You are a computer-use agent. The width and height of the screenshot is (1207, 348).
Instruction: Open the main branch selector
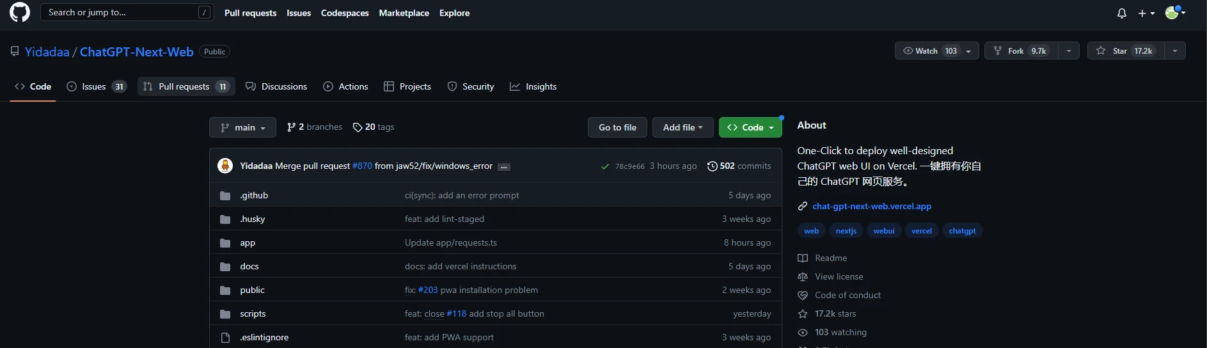pos(242,127)
